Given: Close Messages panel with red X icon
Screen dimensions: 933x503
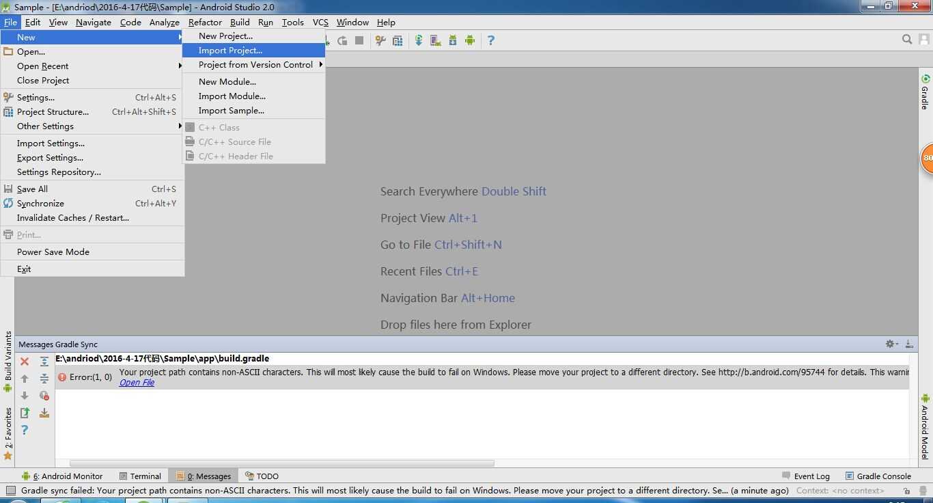Looking at the screenshot, I should (x=25, y=362).
